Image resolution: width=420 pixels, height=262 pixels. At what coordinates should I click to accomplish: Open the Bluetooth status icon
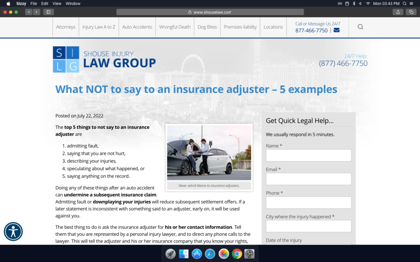pyautogui.click(x=354, y=3)
